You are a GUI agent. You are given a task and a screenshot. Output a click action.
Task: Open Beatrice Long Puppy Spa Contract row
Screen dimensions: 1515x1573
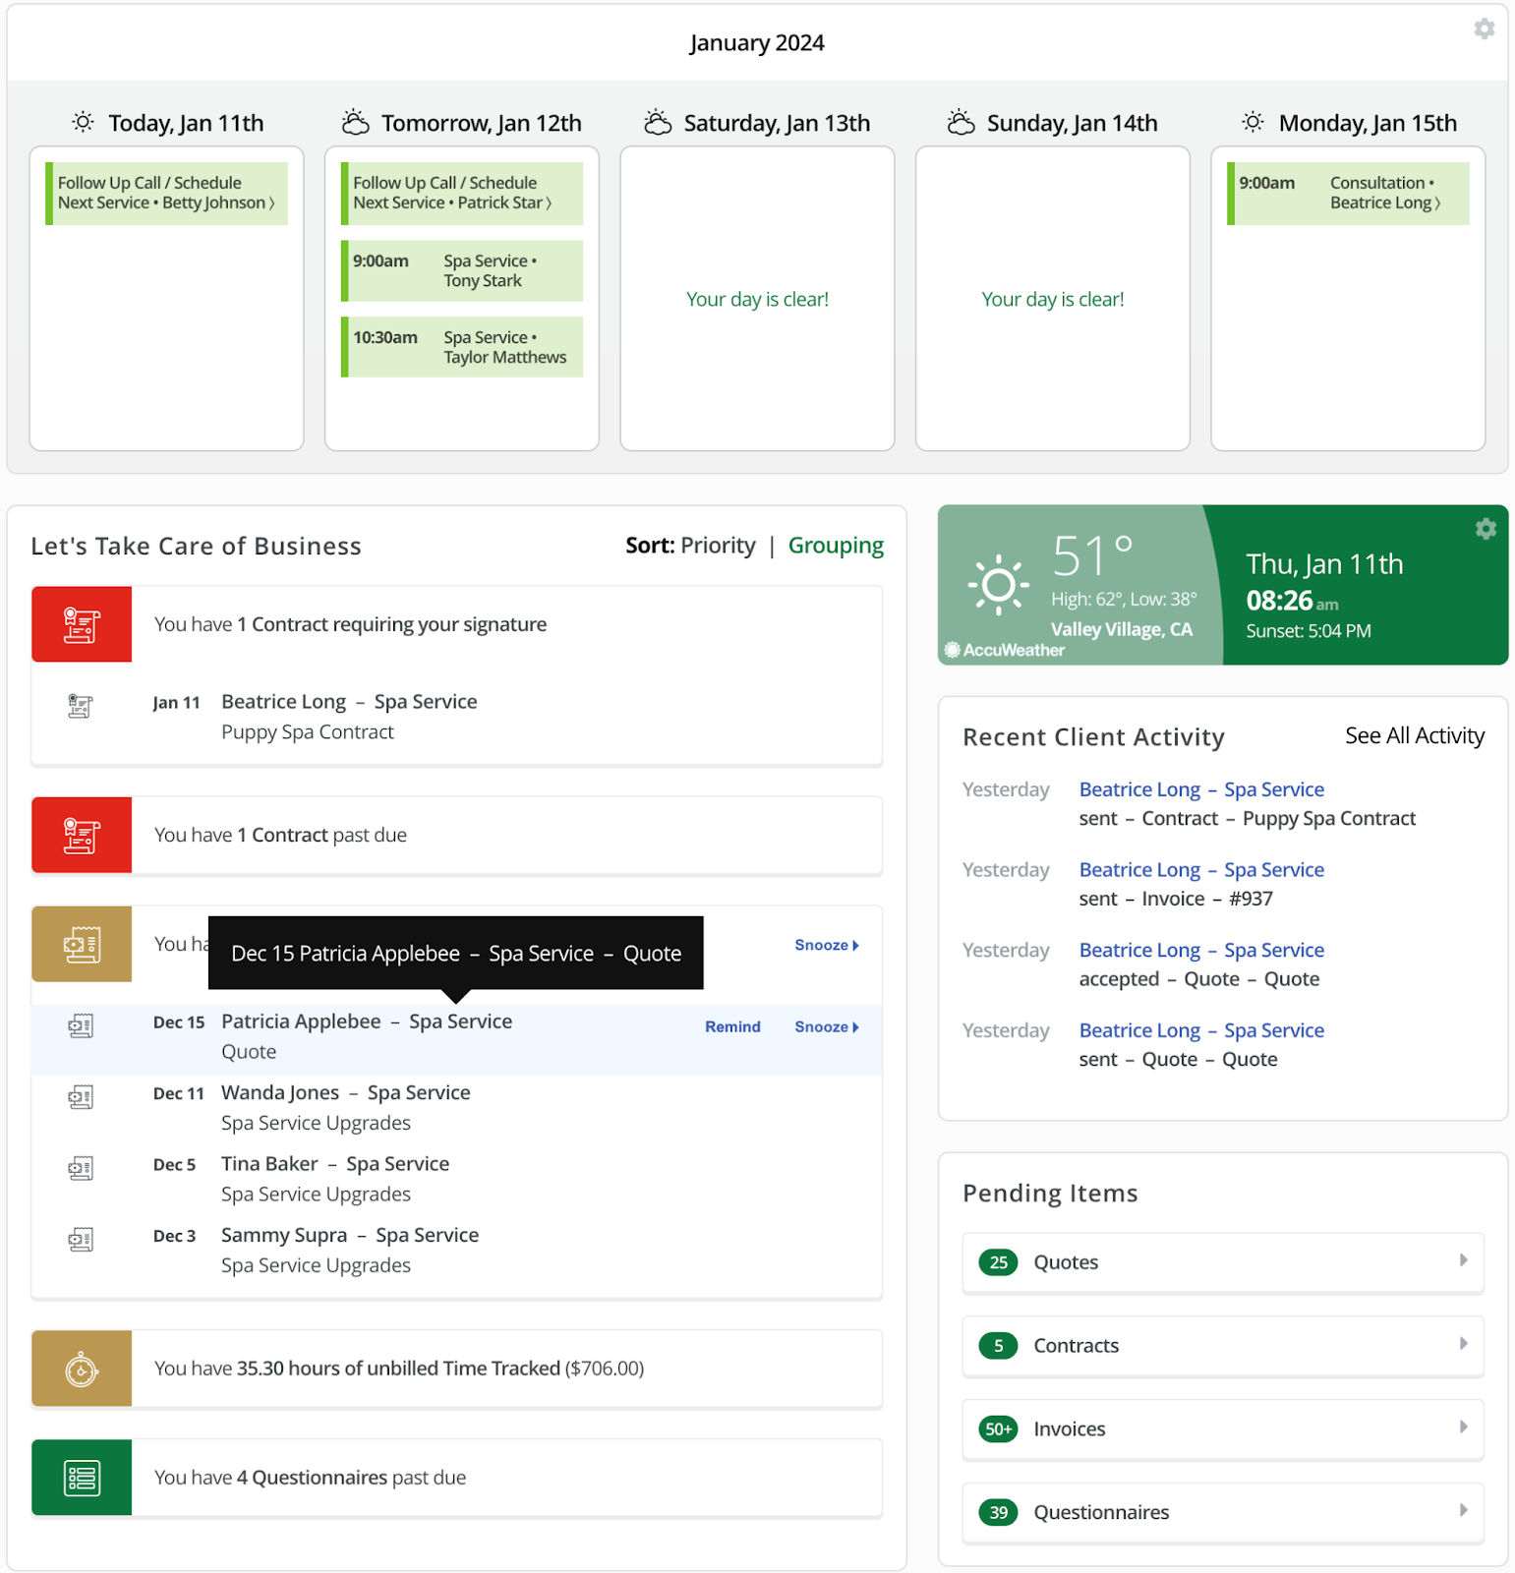457,717
